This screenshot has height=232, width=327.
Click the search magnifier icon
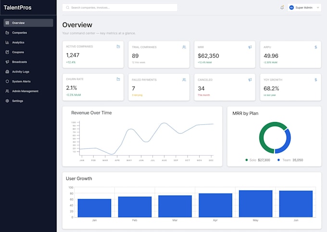(x=68, y=8)
